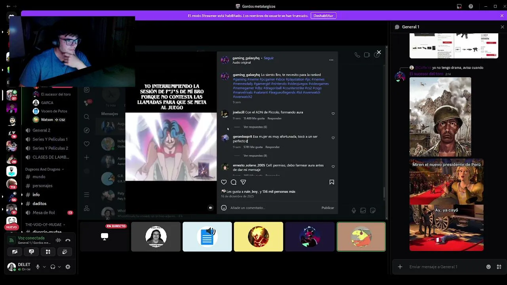The height and width of the screenshot is (285, 507).
Task: Close the Instagram post overlay
Action: click(379, 52)
